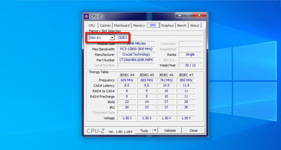The width and height of the screenshot is (281, 150).
Task: Click the 2048 MBytes module size value
Action: point(136,43)
